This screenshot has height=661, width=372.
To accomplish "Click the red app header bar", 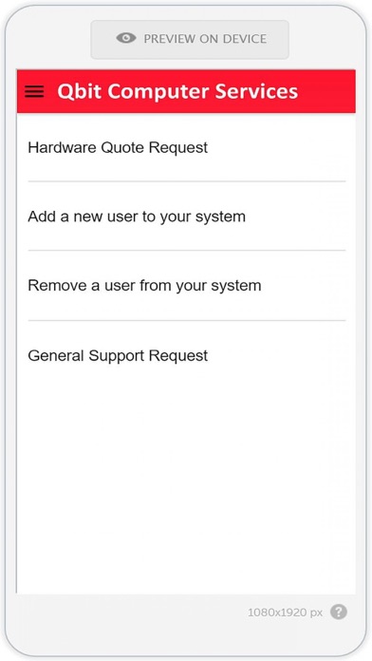I will 186,91.
